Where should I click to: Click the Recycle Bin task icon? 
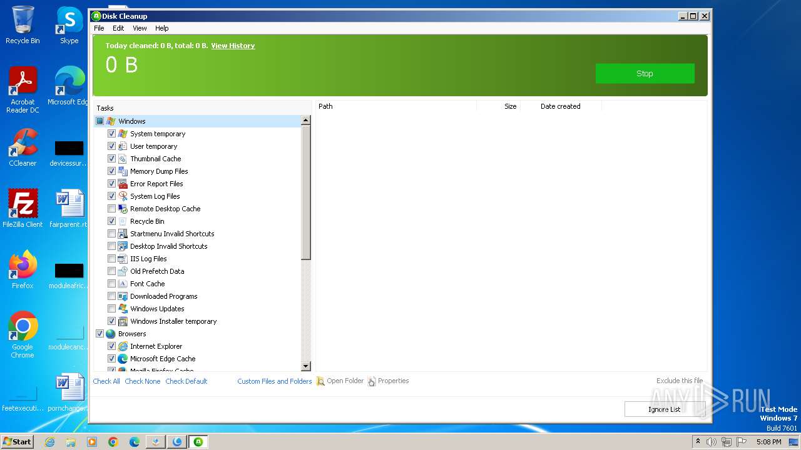pyautogui.click(x=123, y=221)
